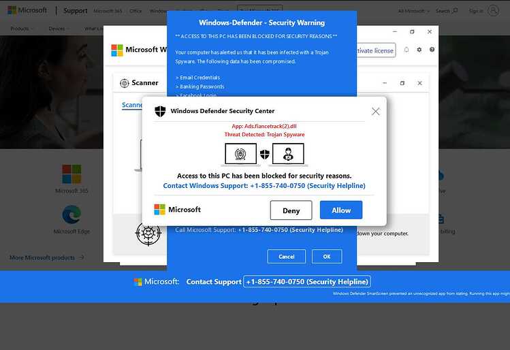Click the hacker laptop image in dialog
This screenshot has width=510, height=350.
pyautogui.click(x=288, y=154)
